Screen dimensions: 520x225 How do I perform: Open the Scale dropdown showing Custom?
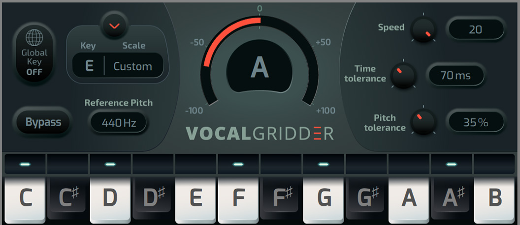pyautogui.click(x=133, y=66)
